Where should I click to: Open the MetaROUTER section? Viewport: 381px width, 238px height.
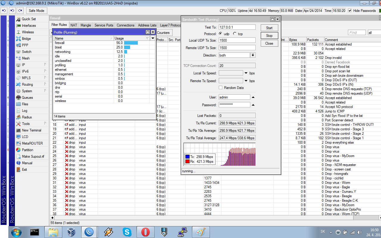click(x=32, y=143)
